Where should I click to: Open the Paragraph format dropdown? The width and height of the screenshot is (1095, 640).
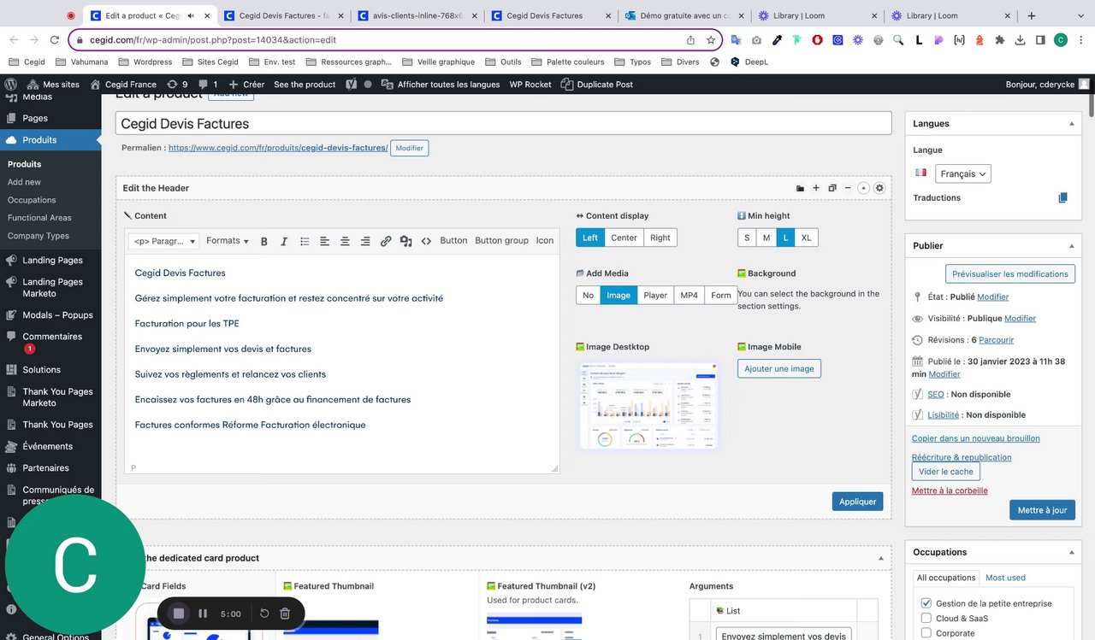click(163, 241)
